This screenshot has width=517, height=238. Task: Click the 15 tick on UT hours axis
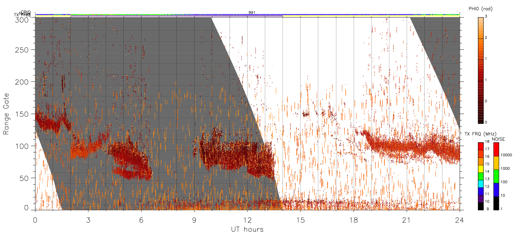tap(300, 220)
